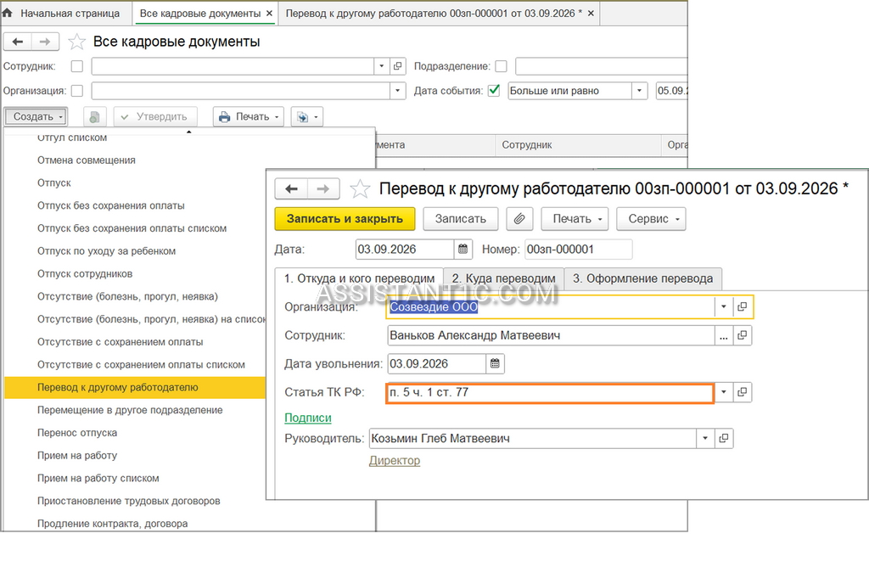Image resolution: width=869 pixels, height=584 pixels.
Task: Expand Руководитель dropdown arrow
Action: click(705, 439)
